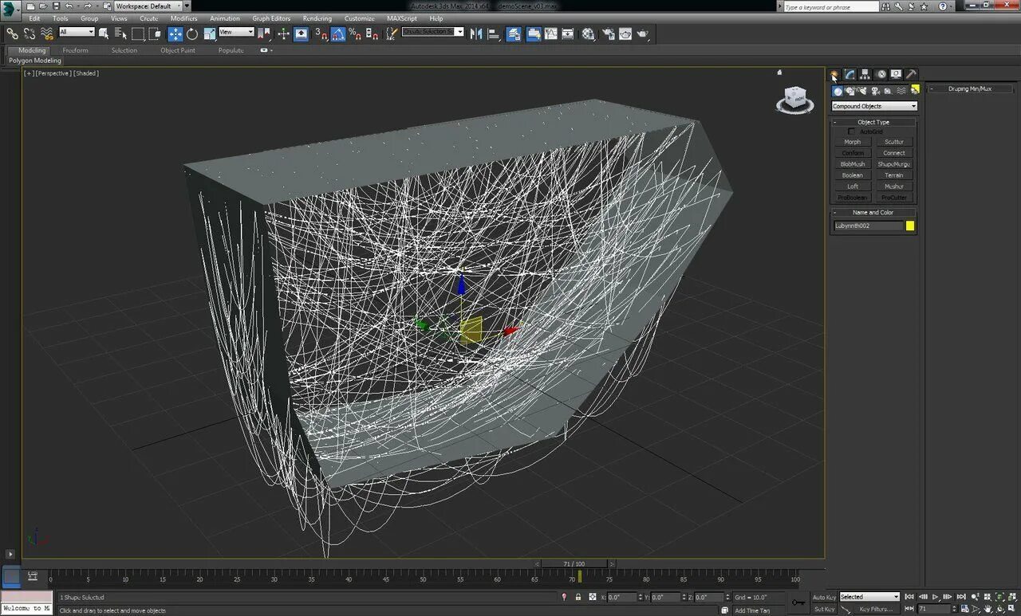
Task: Click the Mirror tool icon
Action: coord(476,33)
